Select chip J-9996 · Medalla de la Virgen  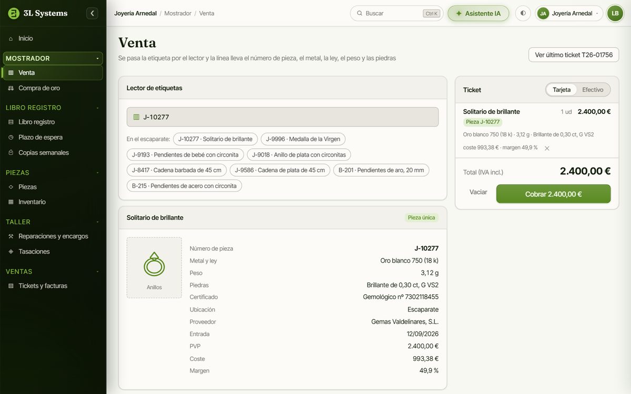pyautogui.click(x=303, y=139)
